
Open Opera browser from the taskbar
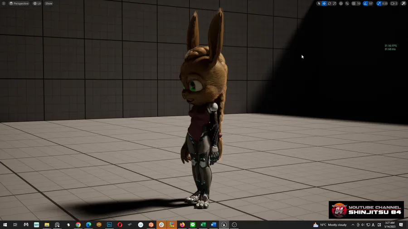click(x=120, y=225)
